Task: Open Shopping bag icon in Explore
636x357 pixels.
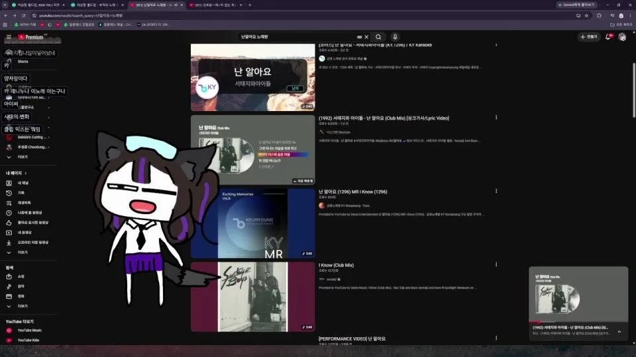Action: [9, 276]
